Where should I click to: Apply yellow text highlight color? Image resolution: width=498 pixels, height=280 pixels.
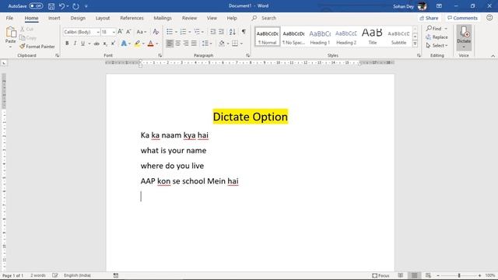tap(137, 44)
